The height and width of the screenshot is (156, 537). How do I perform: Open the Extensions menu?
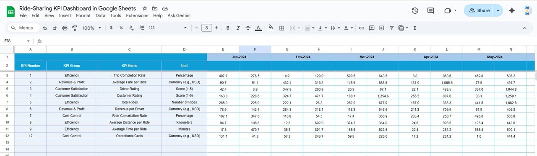(x=137, y=15)
